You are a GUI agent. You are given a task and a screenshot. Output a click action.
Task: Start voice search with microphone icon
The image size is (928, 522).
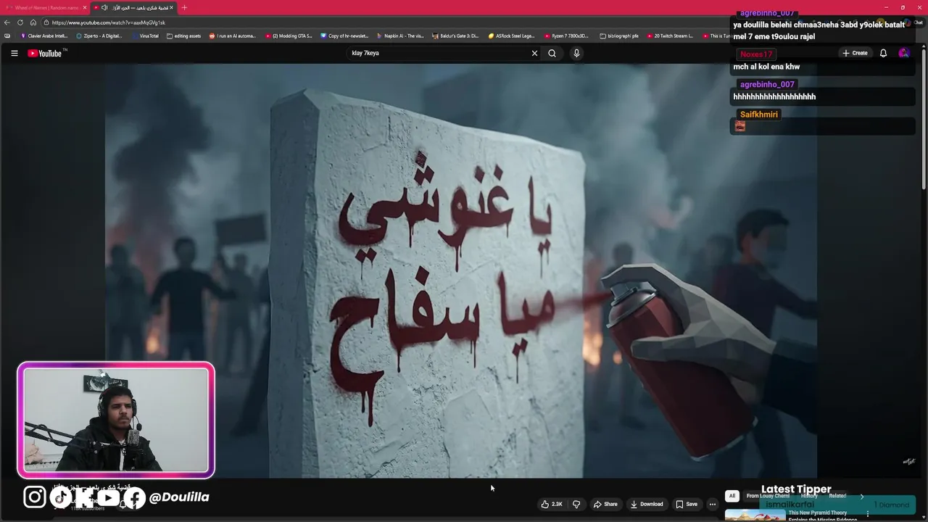pyautogui.click(x=576, y=53)
